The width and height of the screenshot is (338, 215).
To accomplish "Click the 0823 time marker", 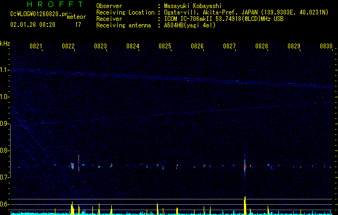I will 100,46.
